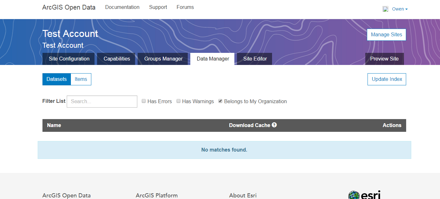Screen dimensions: 440x199
Task: Go to the Groups Manager tab
Action: 163,59
